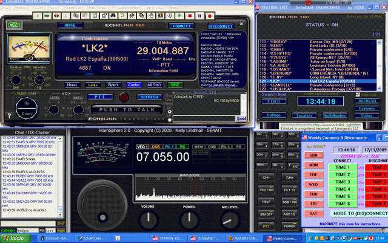Open the Tools menu
Viewport: 388px width, 243px height.
tap(38, 8)
